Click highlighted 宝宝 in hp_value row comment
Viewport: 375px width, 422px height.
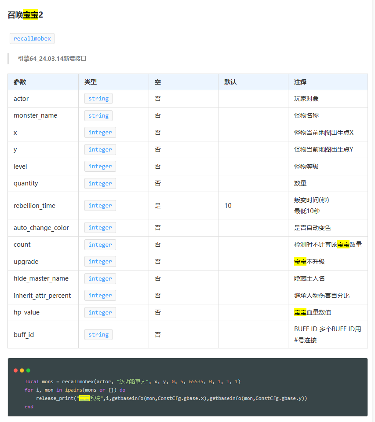(300, 312)
